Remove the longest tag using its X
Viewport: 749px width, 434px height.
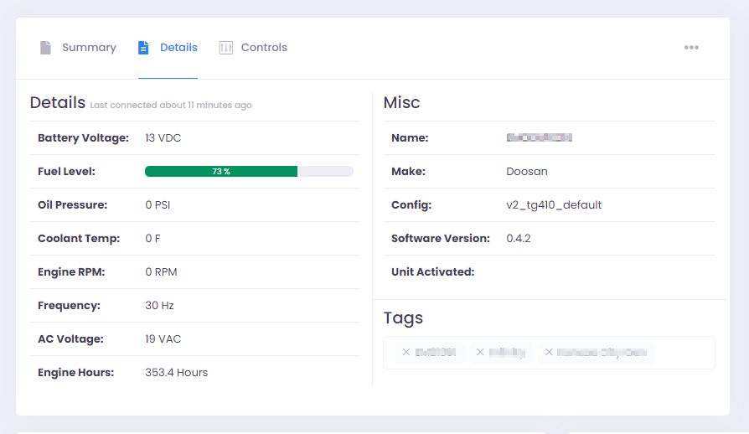point(548,353)
